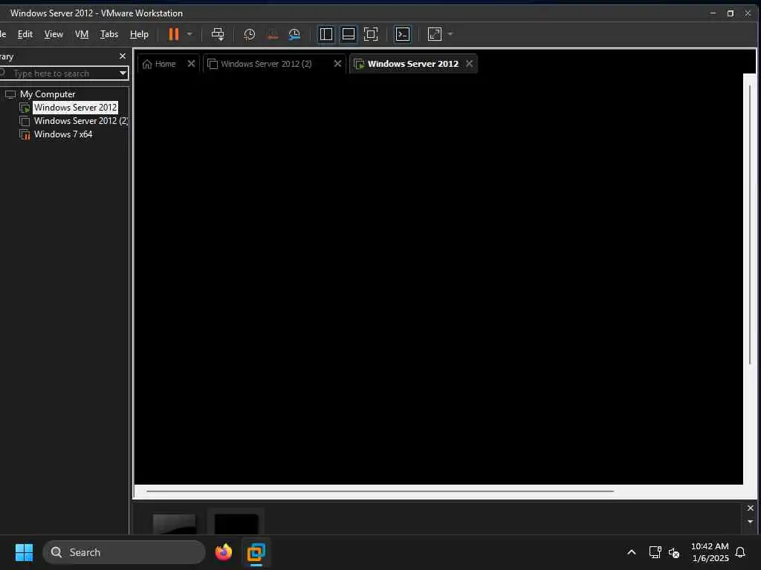Click the horizontal scrollbar under VM console
The image size is (761, 570).
(380, 491)
